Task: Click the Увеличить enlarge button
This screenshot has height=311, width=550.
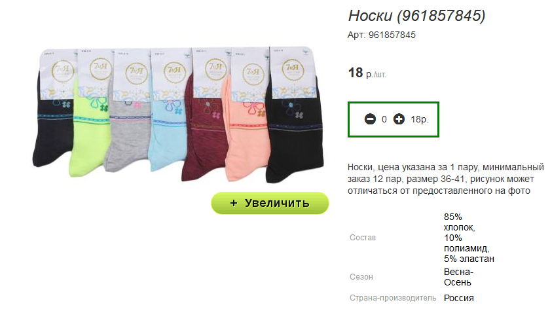Action: (270, 203)
